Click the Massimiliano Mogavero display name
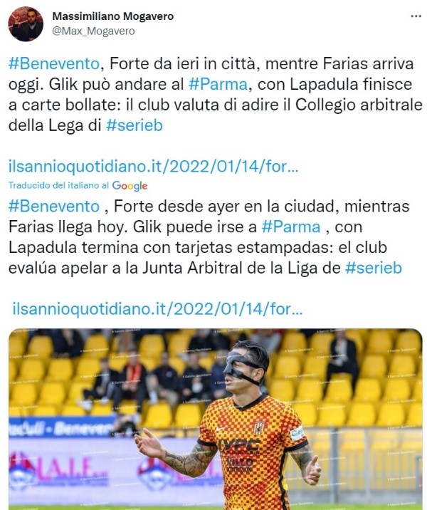 click(x=113, y=16)
